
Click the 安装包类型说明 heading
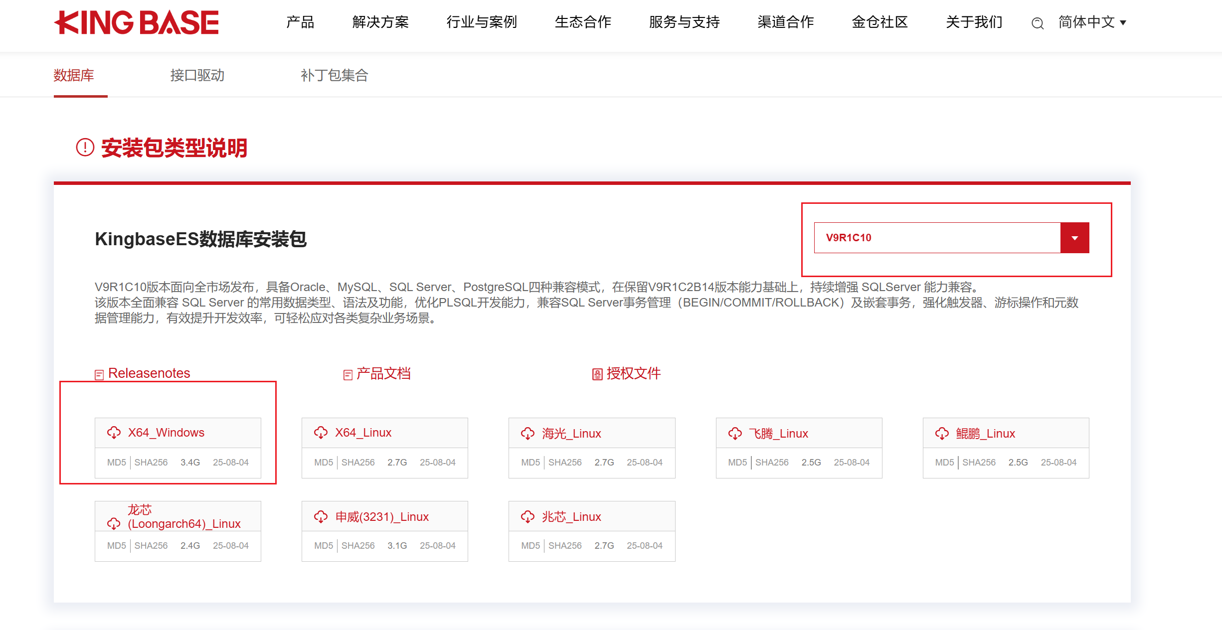(x=174, y=148)
